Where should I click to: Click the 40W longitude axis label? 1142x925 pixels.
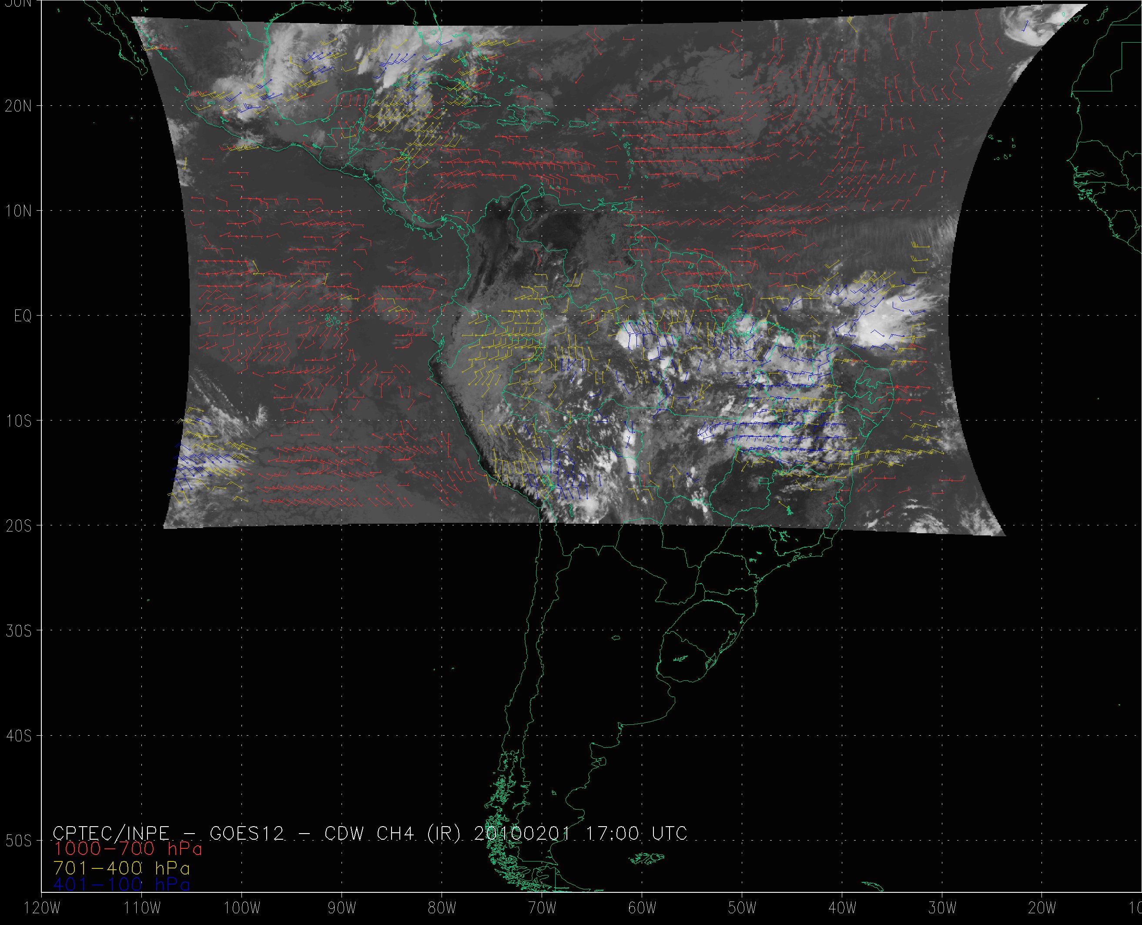pos(842,908)
